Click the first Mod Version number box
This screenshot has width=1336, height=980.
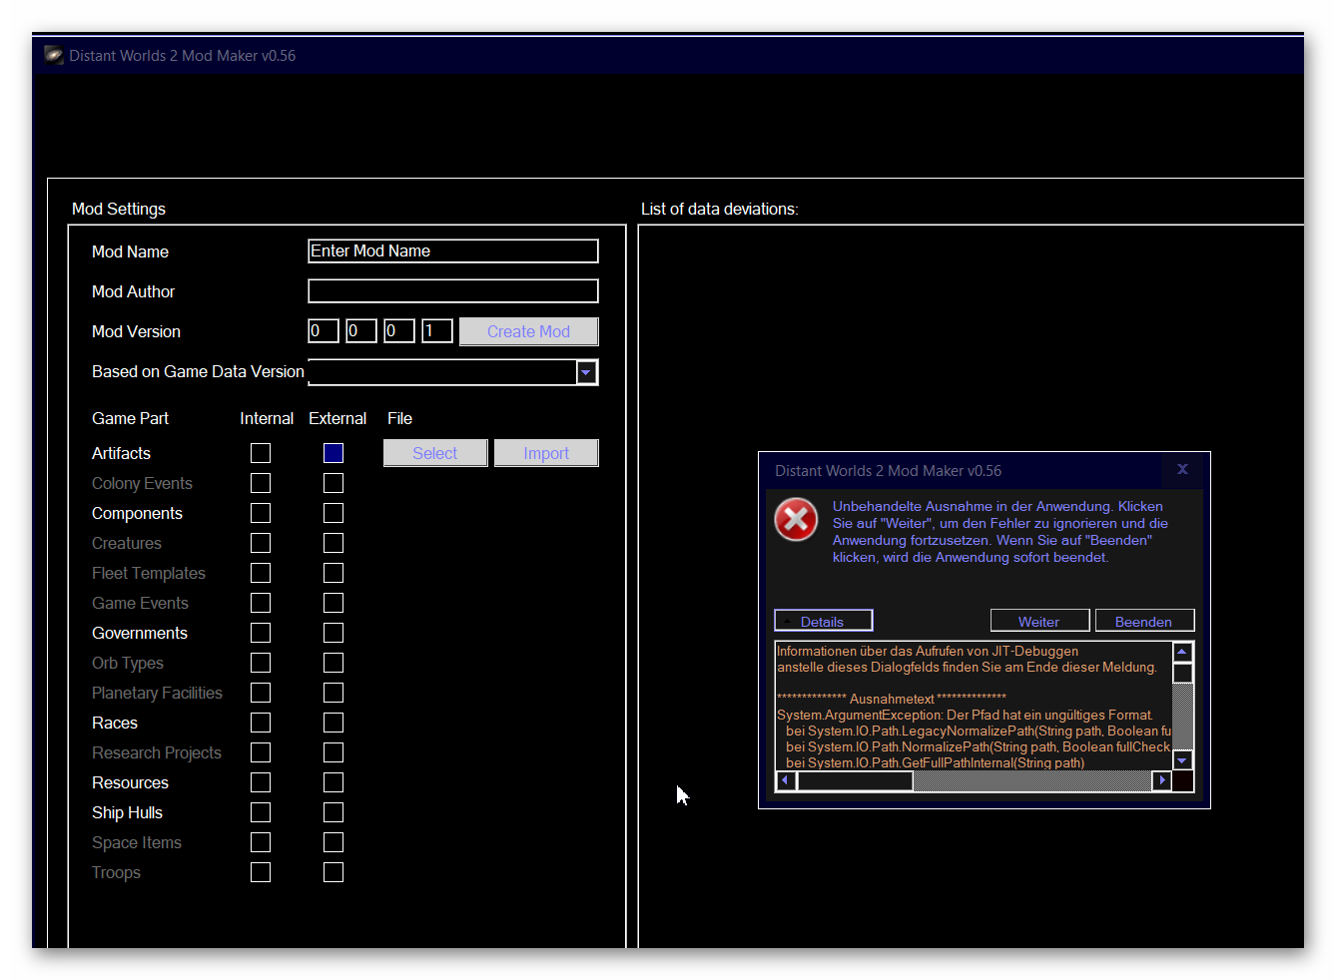(x=324, y=331)
